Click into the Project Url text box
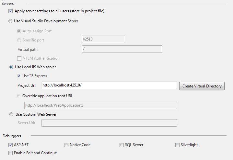This screenshot has height=160, width=233. click(x=109, y=86)
